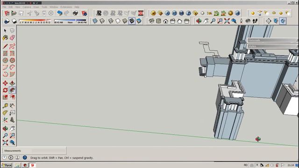The width and height of the screenshot is (299, 168).
Task: Activate the Line pencil tool
Action: [5, 46]
